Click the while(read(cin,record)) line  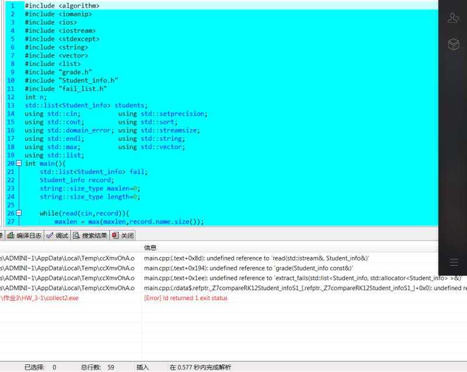click(85, 213)
